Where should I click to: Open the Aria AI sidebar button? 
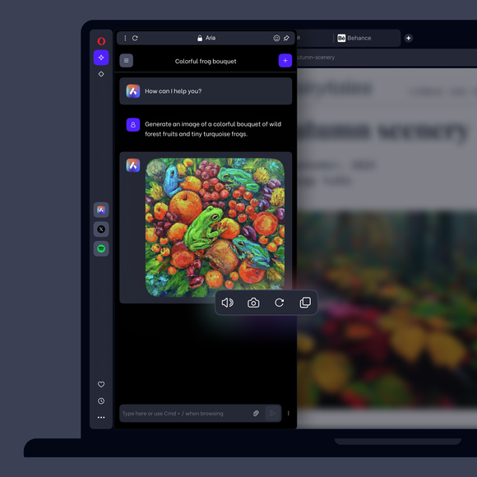(101, 210)
